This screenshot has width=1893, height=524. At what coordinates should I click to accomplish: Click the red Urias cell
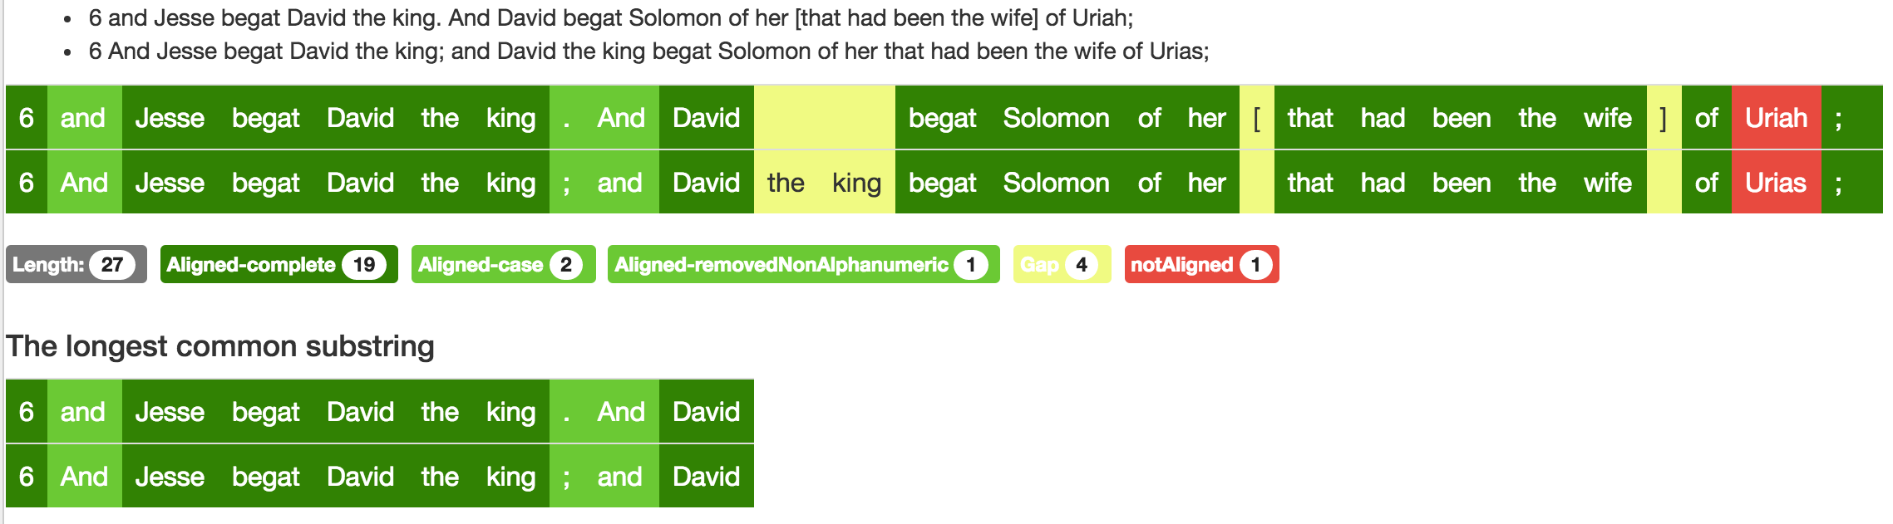pos(1776,183)
